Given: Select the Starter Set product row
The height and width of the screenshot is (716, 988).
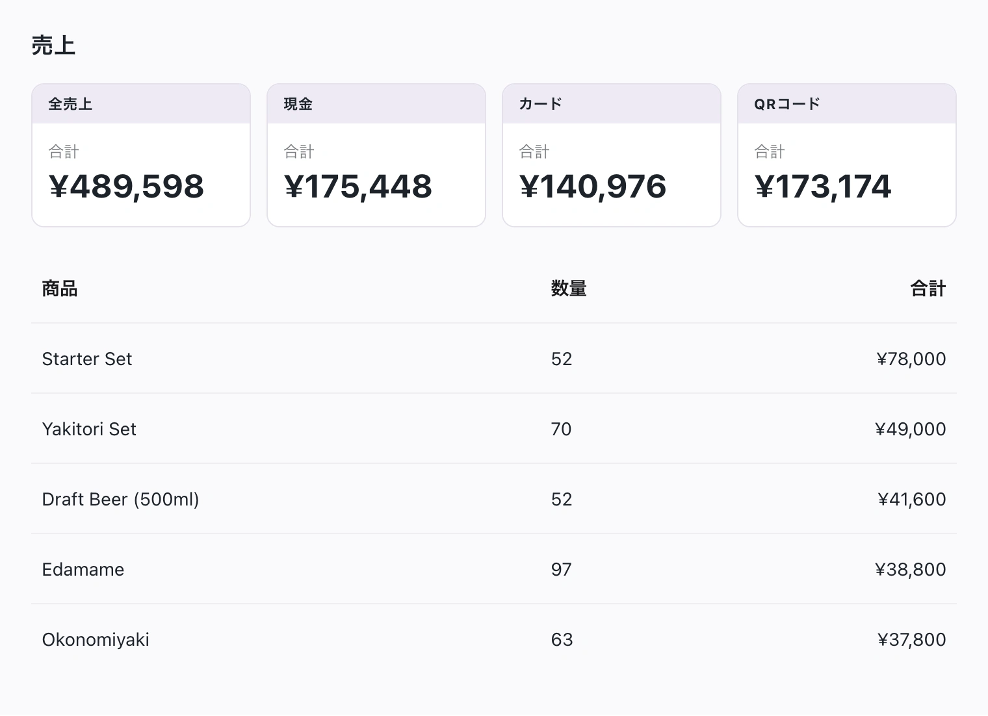Looking at the screenshot, I should coord(494,359).
